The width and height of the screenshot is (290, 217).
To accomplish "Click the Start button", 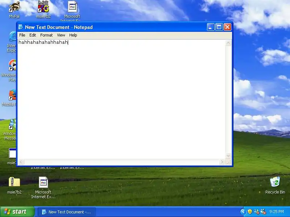I will [17, 212].
